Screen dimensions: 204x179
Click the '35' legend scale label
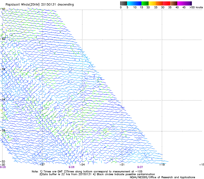pyautogui.click(x=170, y=7)
